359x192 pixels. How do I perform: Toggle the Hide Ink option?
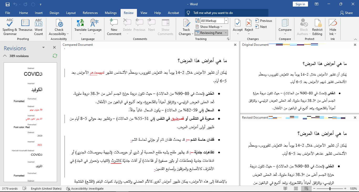pos(333,27)
